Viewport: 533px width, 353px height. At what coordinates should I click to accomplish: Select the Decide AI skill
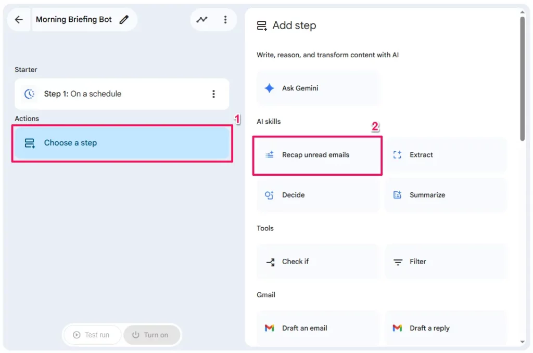coord(318,195)
